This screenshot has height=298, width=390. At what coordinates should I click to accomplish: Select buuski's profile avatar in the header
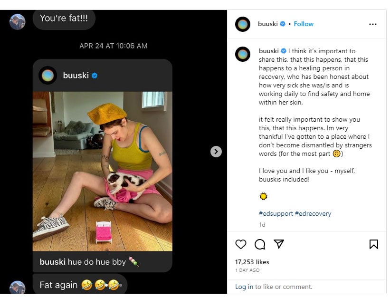(x=243, y=24)
